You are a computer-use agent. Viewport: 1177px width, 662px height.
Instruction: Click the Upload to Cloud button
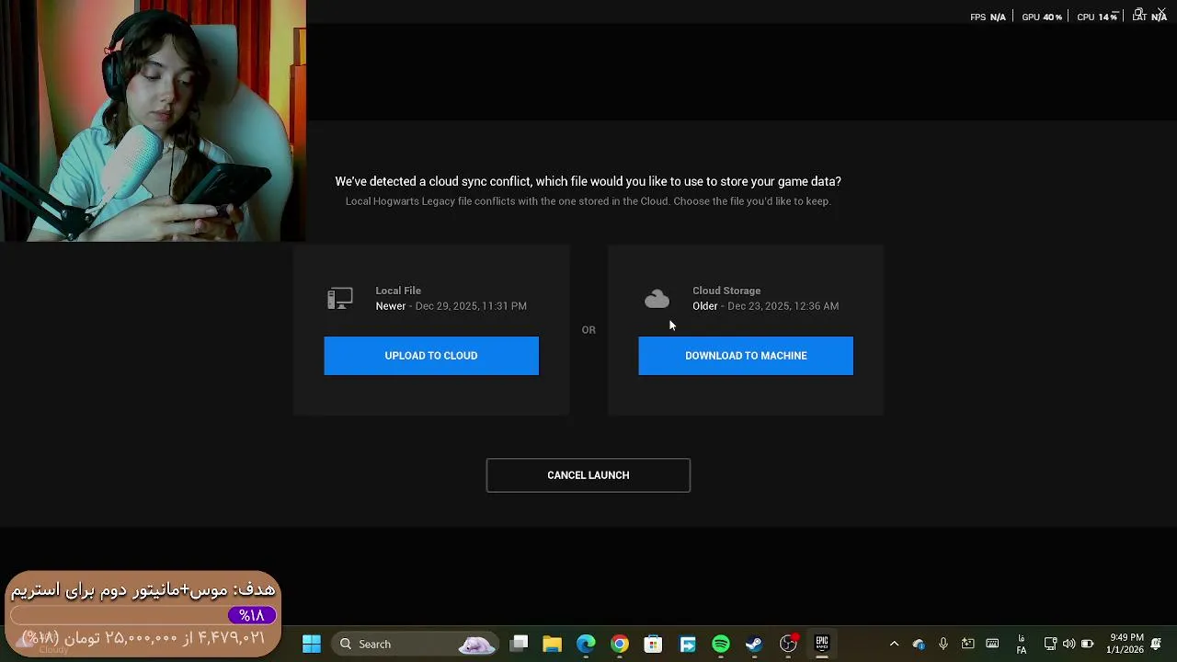click(x=431, y=356)
